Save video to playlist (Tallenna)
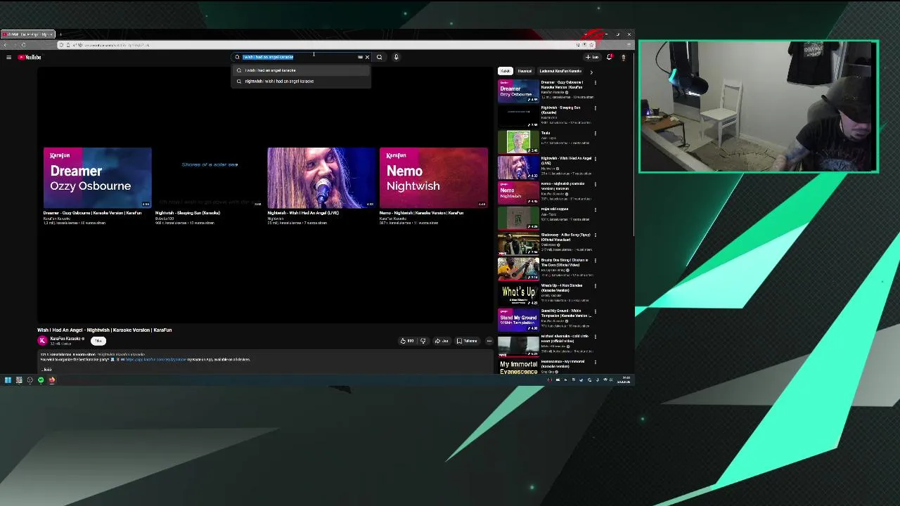This screenshot has width=900, height=506. coord(467,341)
